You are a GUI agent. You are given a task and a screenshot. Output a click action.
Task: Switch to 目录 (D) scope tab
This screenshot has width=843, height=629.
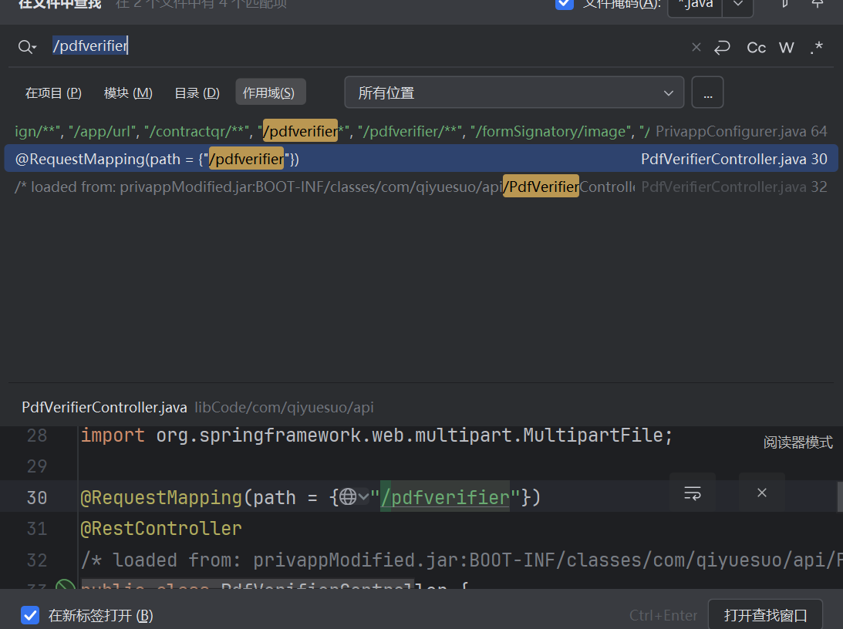197,93
